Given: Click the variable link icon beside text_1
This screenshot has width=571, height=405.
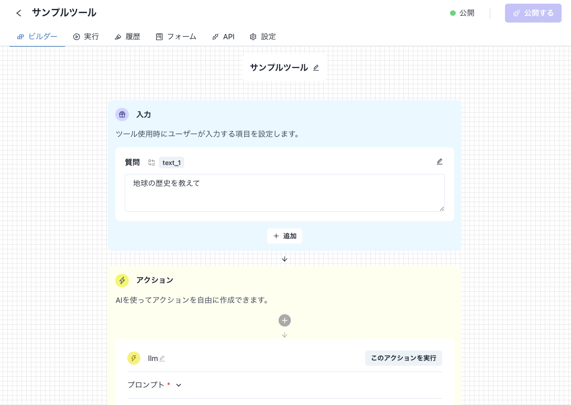Looking at the screenshot, I should pos(151,162).
